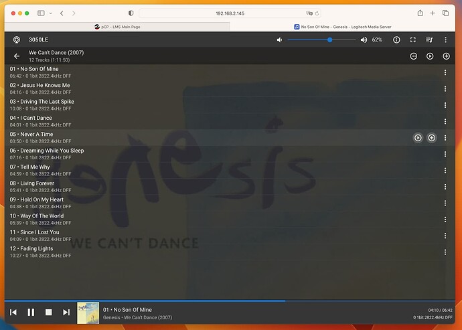Screen dimensions: 462x330
Task: Select track 03 Driving The Last Spike
Action: tap(230, 105)
